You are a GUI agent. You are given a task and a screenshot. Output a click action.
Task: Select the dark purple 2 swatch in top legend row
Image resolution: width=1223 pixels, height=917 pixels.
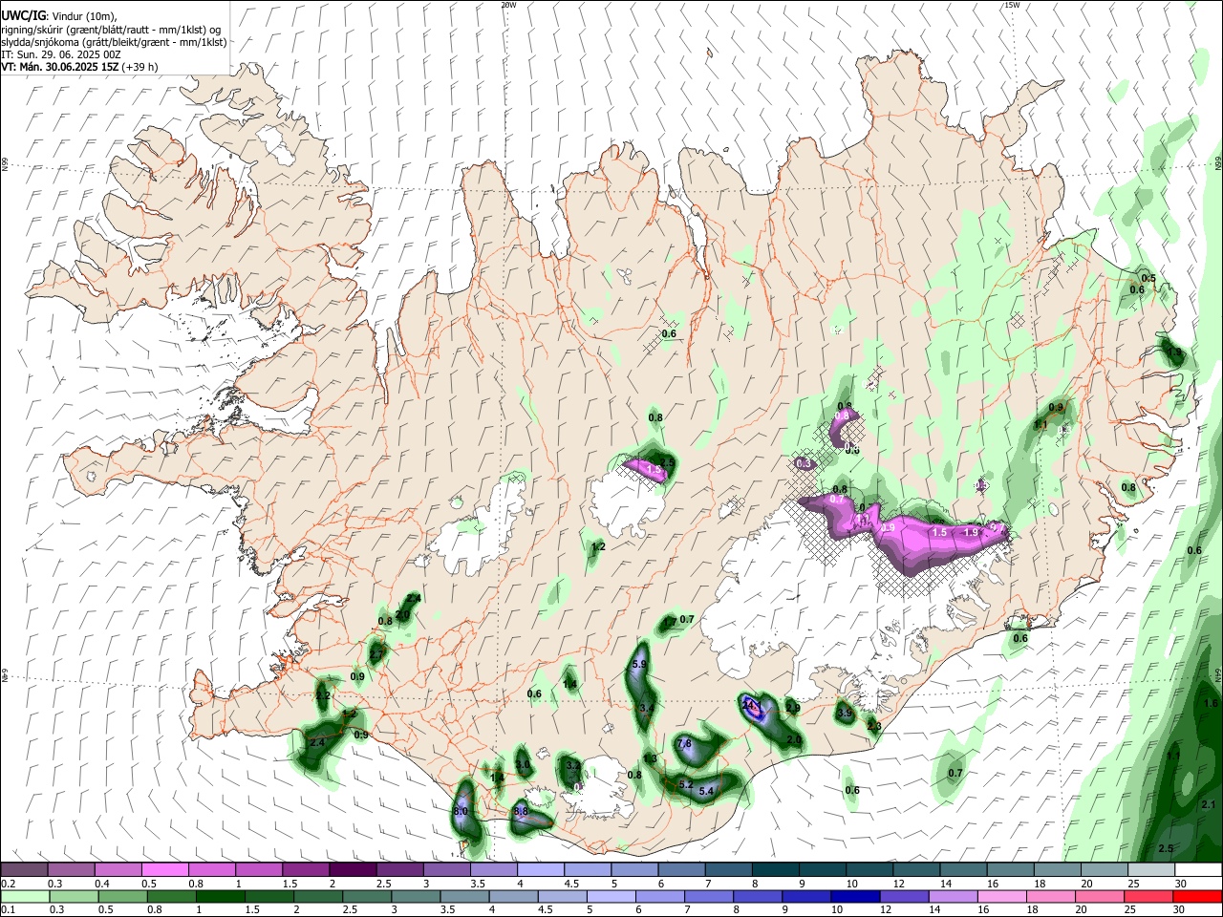(x=353, y=870)
